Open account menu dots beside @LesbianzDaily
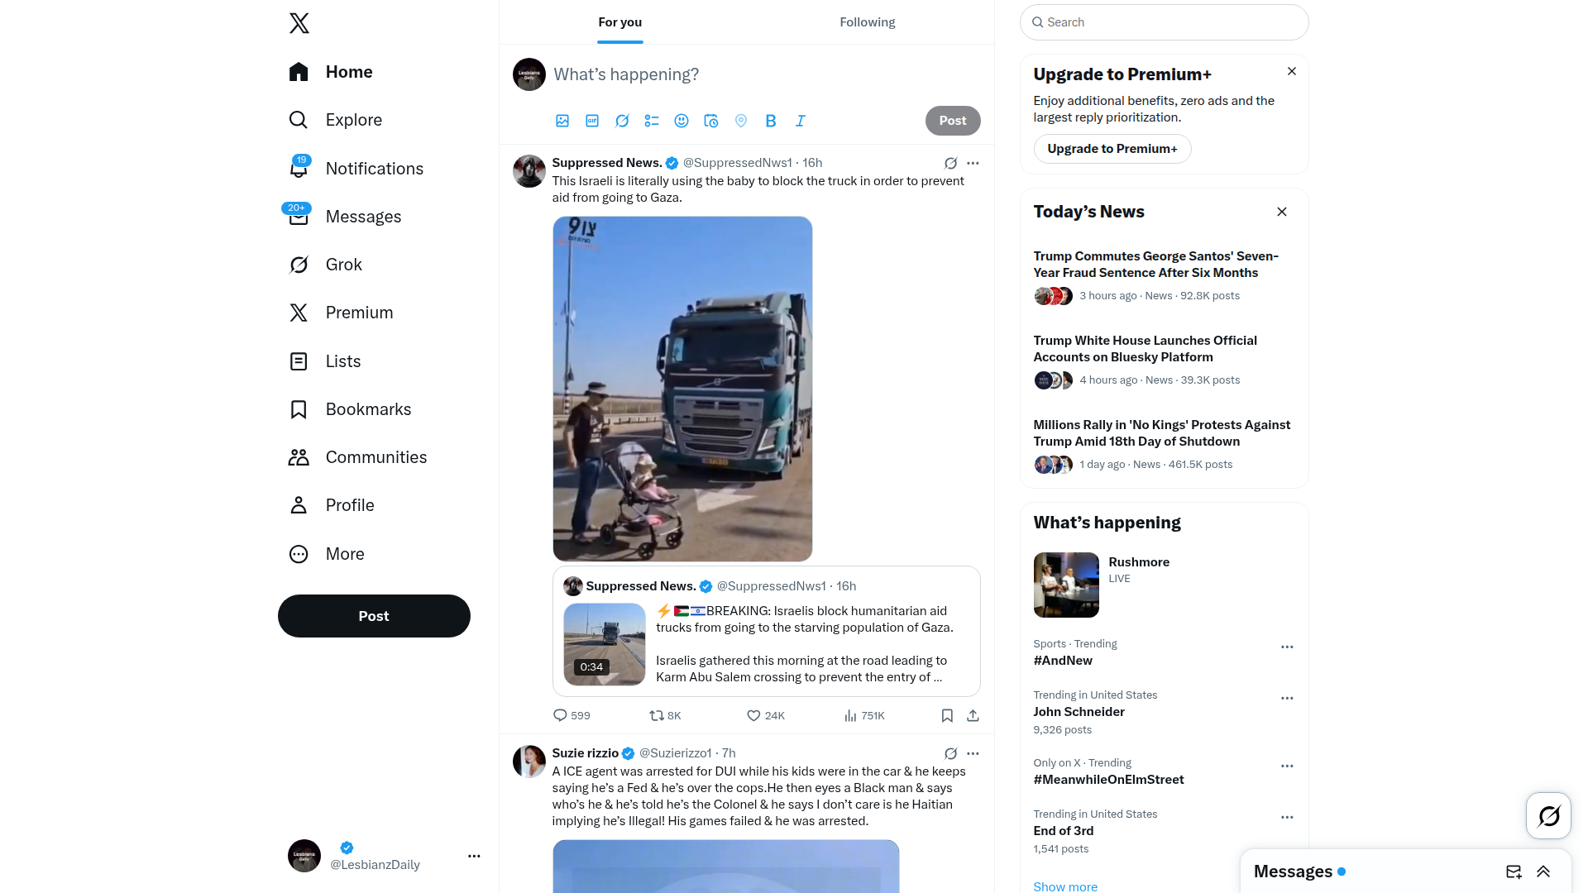The height and width of the screenshot is (893, 1588). point(474,857)
